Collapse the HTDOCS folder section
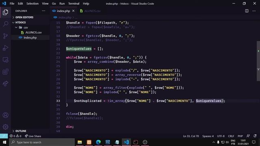 20,22
